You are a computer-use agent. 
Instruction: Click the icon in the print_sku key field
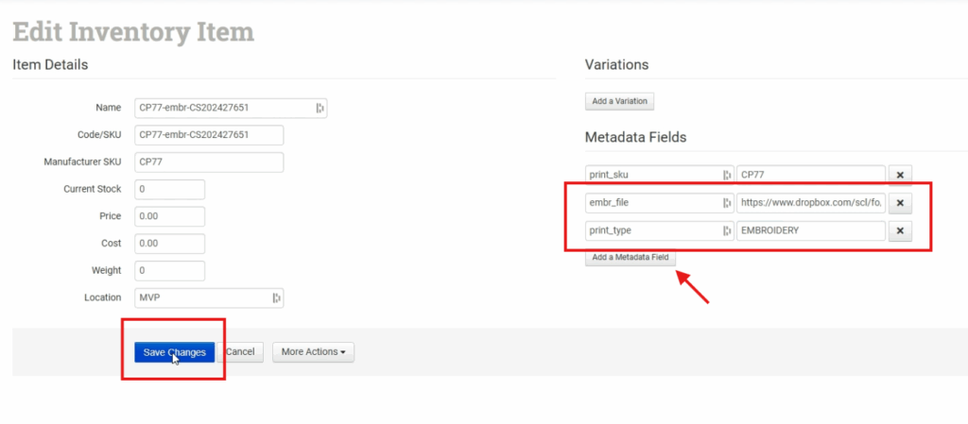(727, 175)
